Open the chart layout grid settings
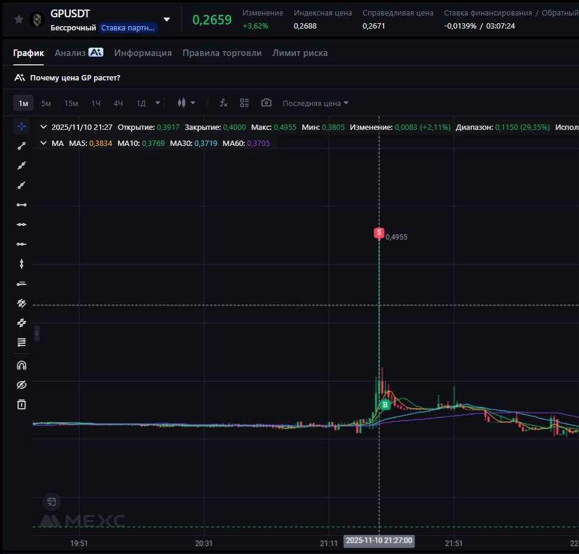 244,103
